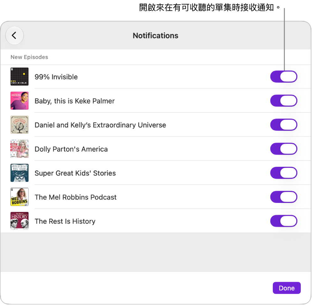Screen dimensions: 312x305
Task: Click the Done button
Action: point(287,288)
